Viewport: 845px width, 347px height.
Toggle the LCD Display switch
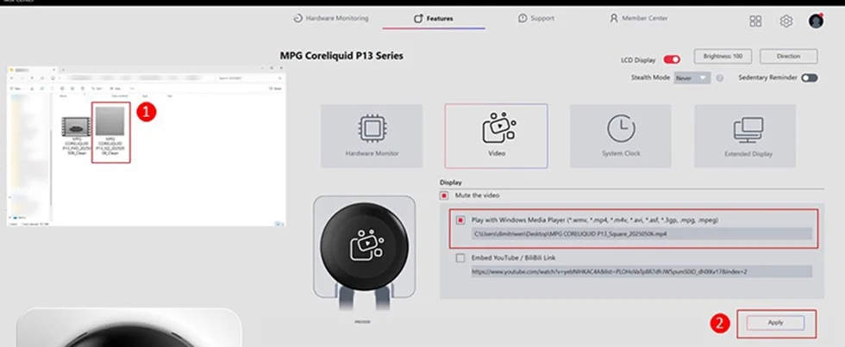pos(672,59)
